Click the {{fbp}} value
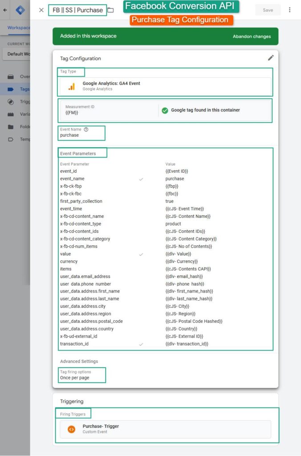The width and height of the screenshot is (301, 456). [172, 186]
